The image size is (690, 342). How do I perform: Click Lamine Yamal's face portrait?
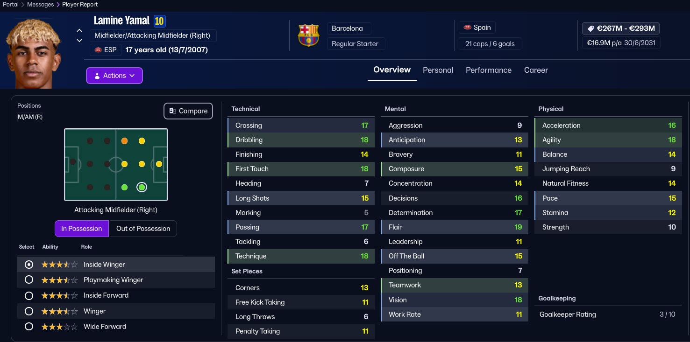pyautogui.click(x=33, y=54)
